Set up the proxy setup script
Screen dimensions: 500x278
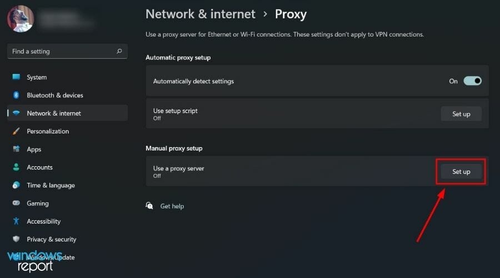click(x=461, y=114)
